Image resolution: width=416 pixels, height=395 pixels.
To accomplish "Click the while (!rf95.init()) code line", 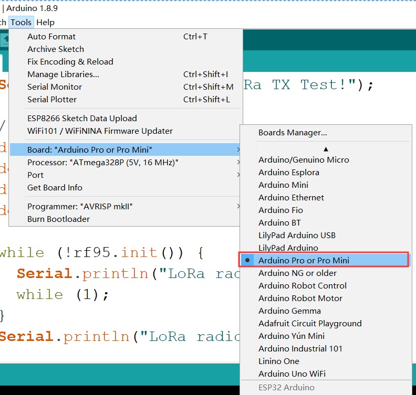I will [x=101, y=253].
